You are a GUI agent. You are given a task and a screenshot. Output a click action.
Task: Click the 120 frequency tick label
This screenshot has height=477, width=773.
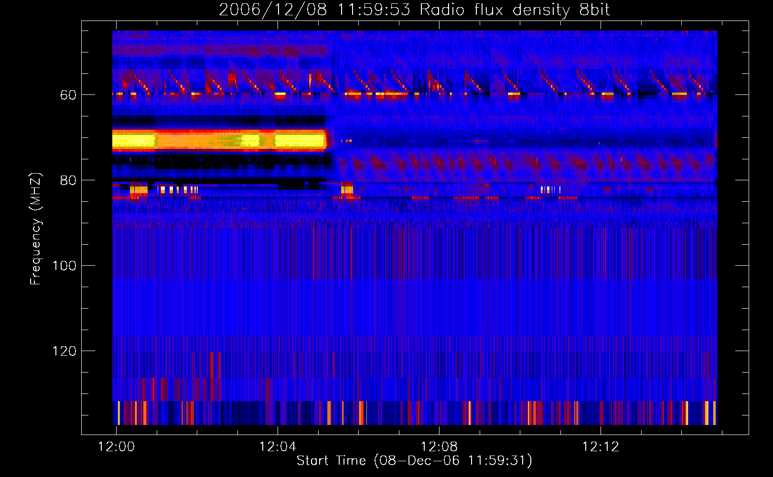tap(64, 351)
